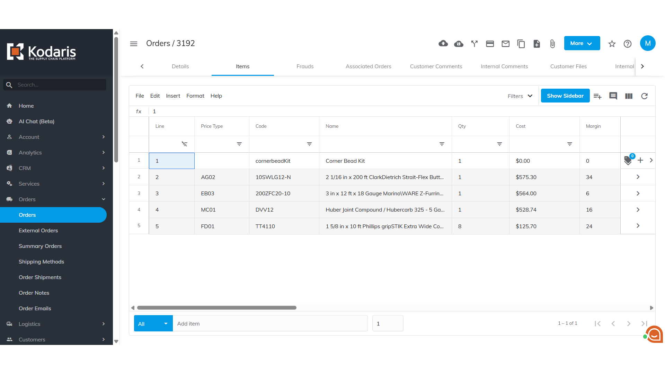
Task: Open the grid comments icon
Action: tap(613, 96)
